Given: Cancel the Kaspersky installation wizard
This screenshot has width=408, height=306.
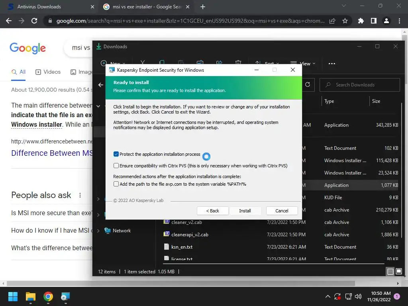Looking at the screenshot, I should [x=282, y=211].
